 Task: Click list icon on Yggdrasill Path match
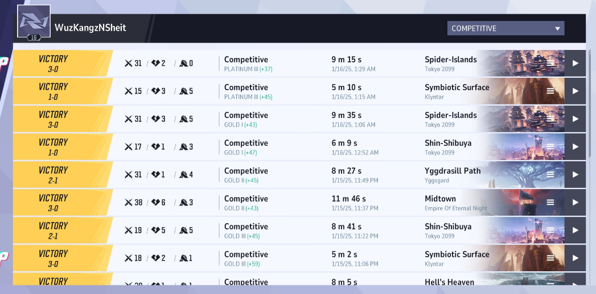pyautogui.click(x=550, y=175)
